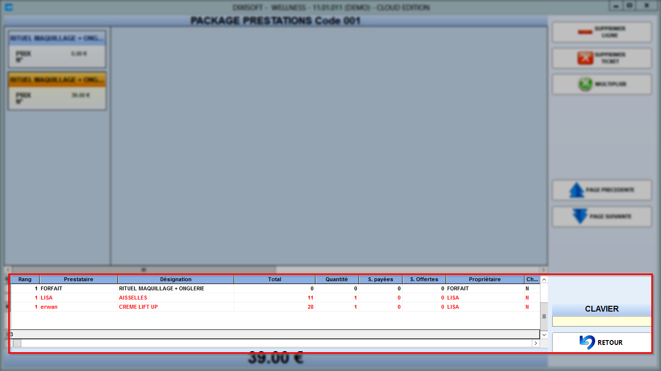Viewport: 661px width, 371px height.
Task: Select the Quantité 1 cell in AISSELLES row
Action: click(337, 298)
